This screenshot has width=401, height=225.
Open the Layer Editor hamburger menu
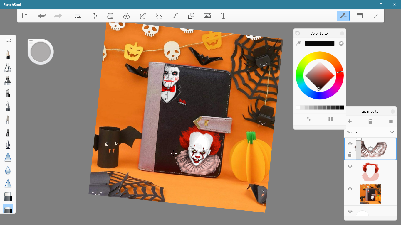point(391,121)
